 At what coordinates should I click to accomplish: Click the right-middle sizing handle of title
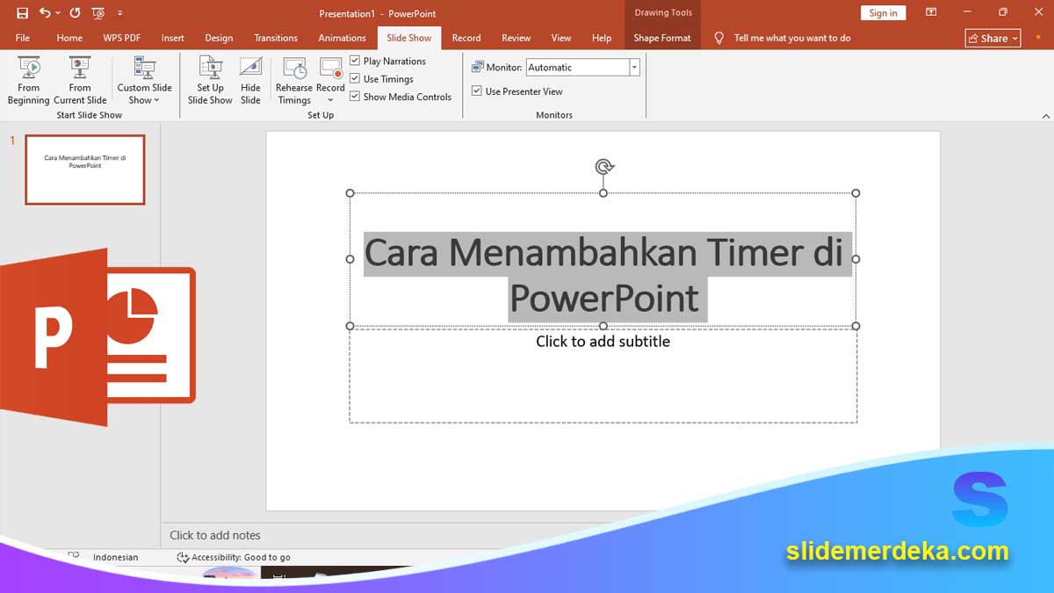click(855, 259)
